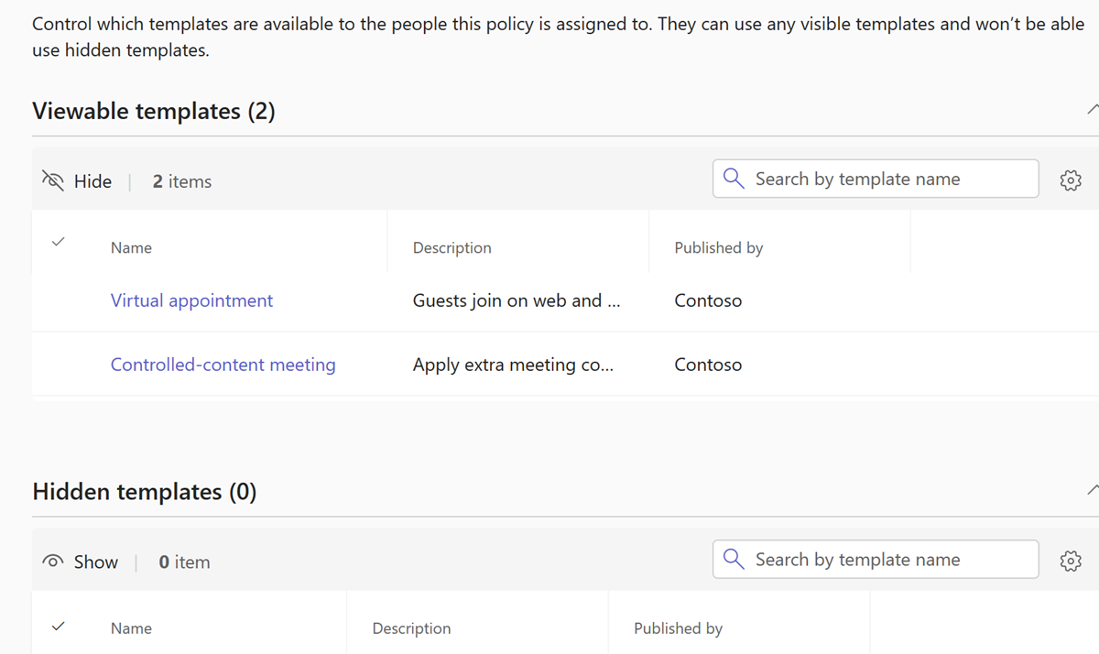Screen dimensions: 1099x654
Task: Select the Controlled-content meeting row description
Action: click(x=513, y=365)
